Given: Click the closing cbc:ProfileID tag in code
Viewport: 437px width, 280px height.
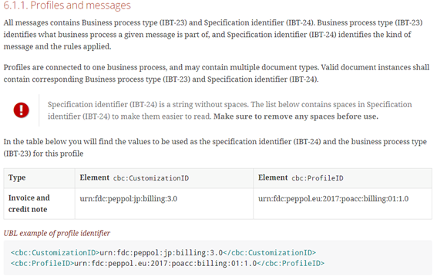Looking at the screenshot, I should pyautogui.click(x=291, y=263).
